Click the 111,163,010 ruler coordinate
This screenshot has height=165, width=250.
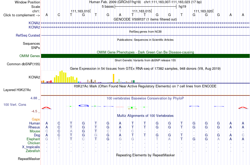coord(80,11)
